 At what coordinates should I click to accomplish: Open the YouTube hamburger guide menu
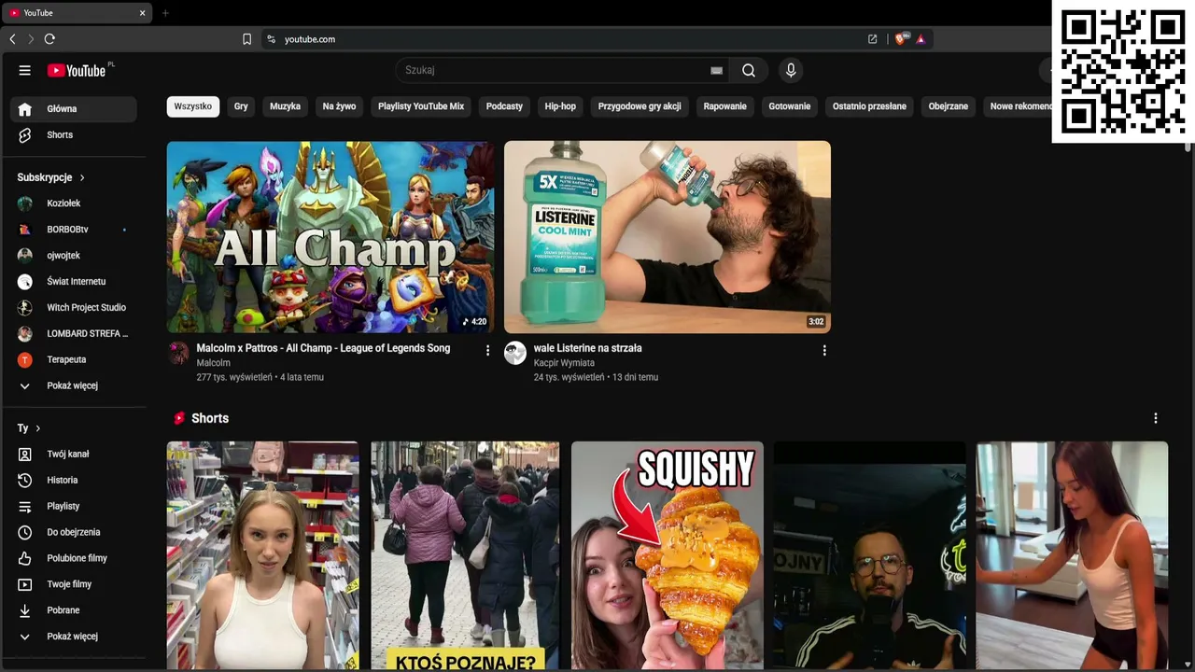(x=25, y=70)
